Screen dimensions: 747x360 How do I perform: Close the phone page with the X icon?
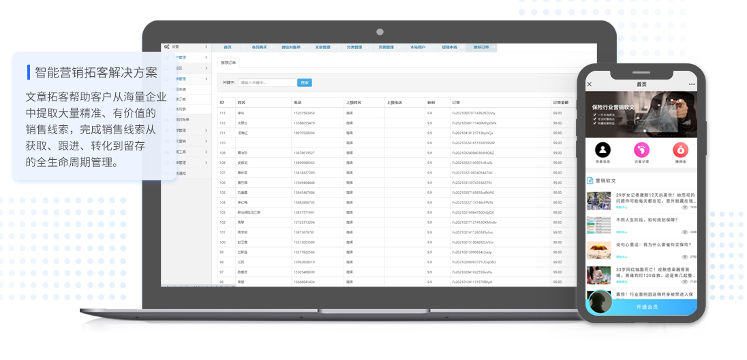590,84
